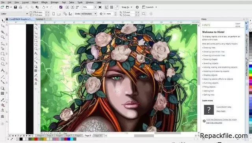The image size is (252, 143).
Task: Click the nudge distance stepper arrows
Action: coord(115,14)
